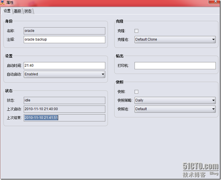The image size is (221, 180).
Task: Enable the 克隆 checkbox
Action: tap(136, 31)
